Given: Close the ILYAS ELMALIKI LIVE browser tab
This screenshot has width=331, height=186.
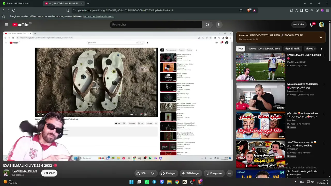Looking at the screenshot, I should click(82, 3).
